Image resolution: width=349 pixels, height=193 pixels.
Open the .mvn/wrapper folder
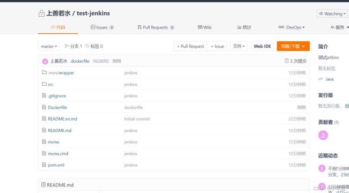pyautogui.click(x=61, y=73)
